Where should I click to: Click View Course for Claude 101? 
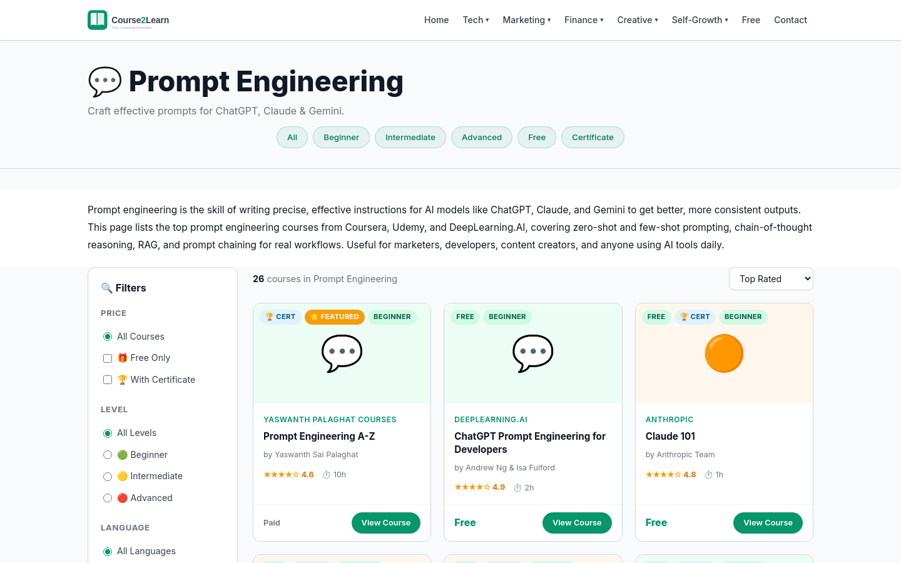768,523
